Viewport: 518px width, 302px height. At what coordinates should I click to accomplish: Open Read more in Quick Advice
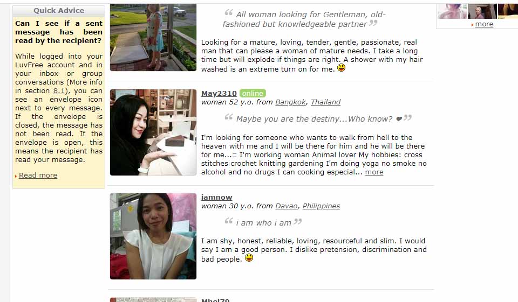(x=38, y=175)
